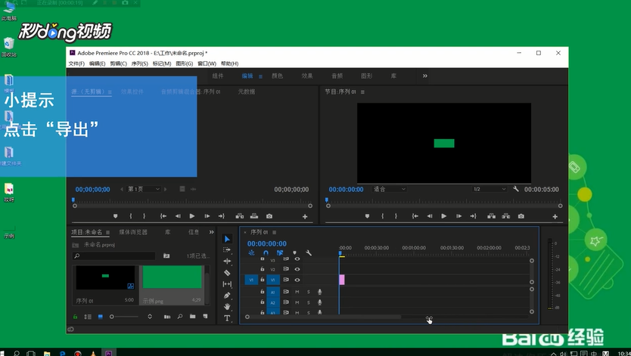Select the Hand tool
Viewport: 631px width, 356px height.
(227, 307)
